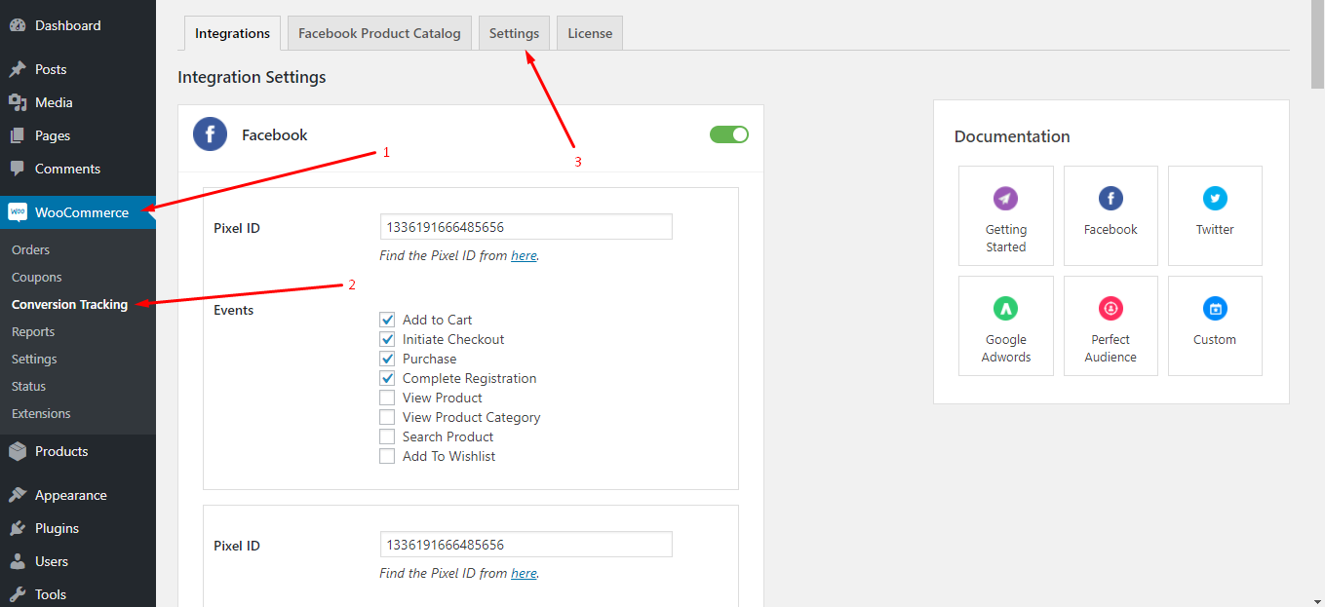The width and height of the screenshot is (1325, 607).
Task: Open Google Adwords documentation icon
Action: (x=1005, y=309)
